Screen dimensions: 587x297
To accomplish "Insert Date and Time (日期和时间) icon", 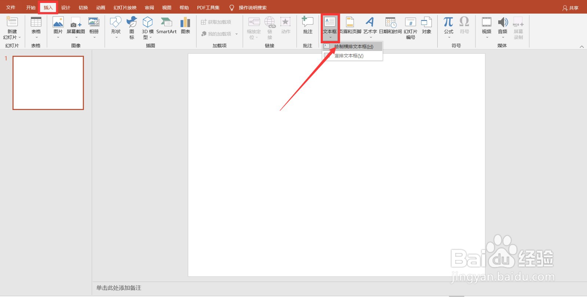I will click(390, 22).
